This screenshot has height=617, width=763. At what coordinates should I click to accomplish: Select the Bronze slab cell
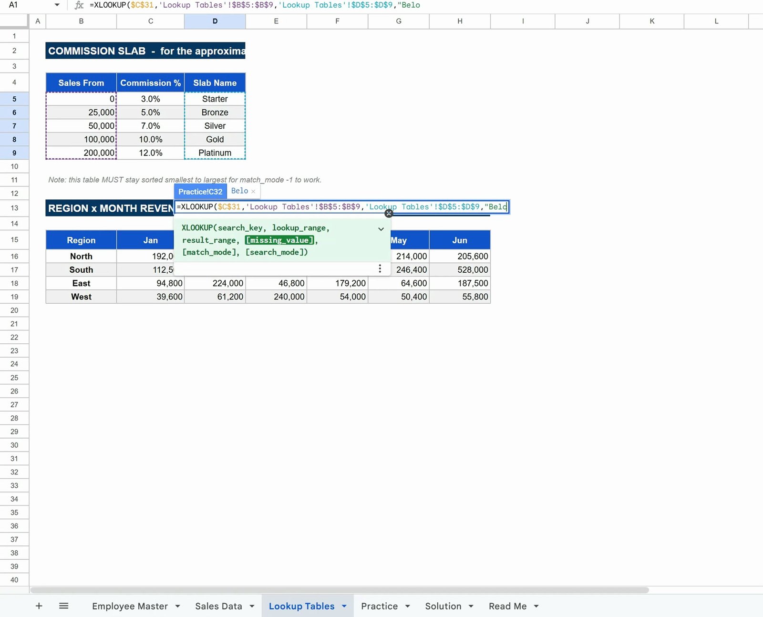[215, 113]
